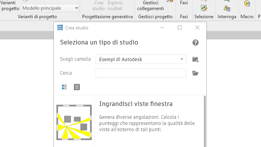Click the Fasi ribbon button
This screenshot has height=147, width=261.
click(x=184, y=3)
